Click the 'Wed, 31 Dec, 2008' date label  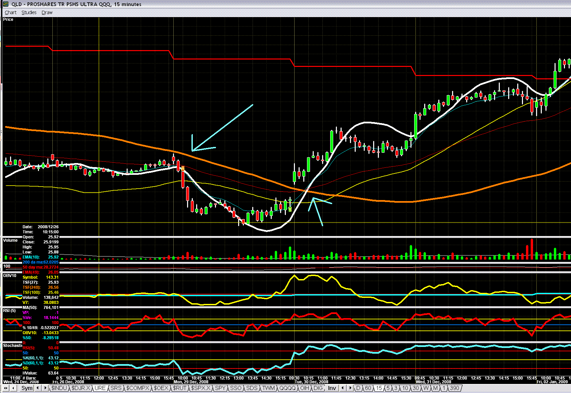click(433, 382)
